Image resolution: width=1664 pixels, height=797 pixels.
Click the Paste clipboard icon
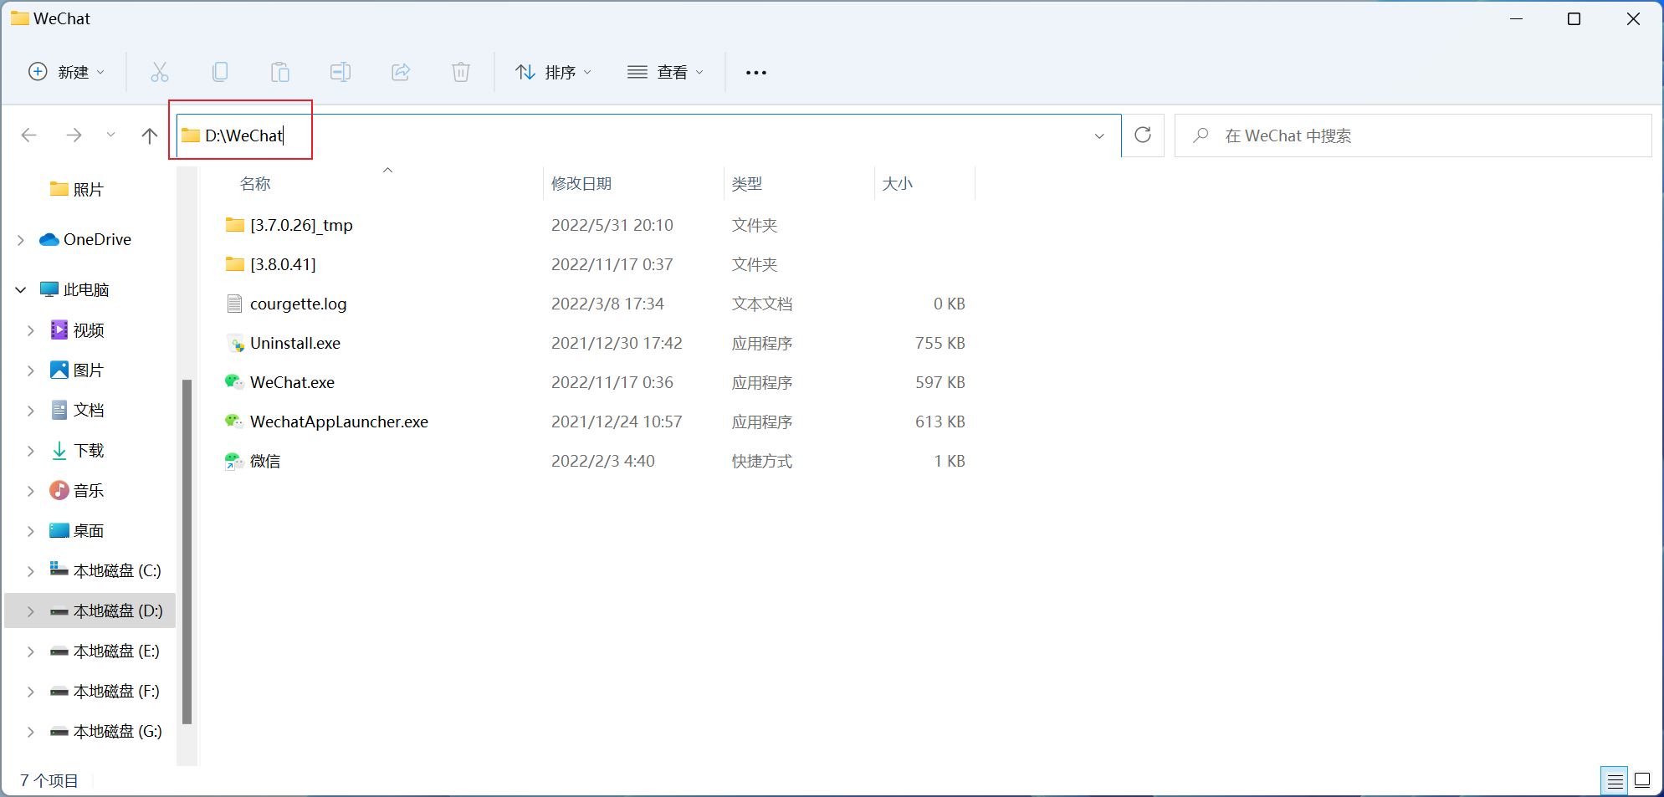click(x=280, y=72)
